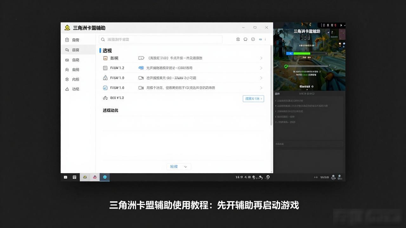
Task: Open the pink app icon on the taskbar
Action: 95,177
